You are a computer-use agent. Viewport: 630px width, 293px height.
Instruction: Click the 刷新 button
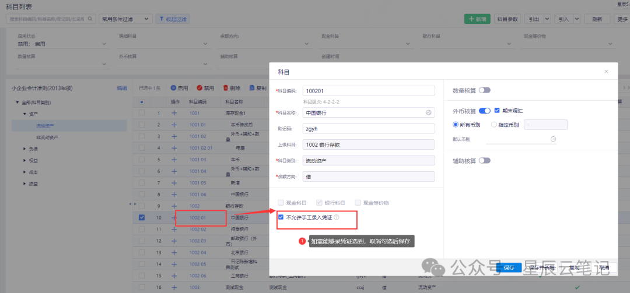(x=597, y=19)
